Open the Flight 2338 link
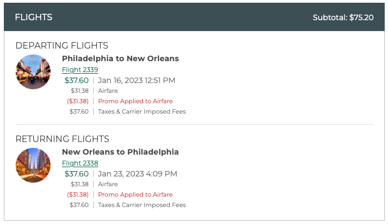 tap(80, 163)
